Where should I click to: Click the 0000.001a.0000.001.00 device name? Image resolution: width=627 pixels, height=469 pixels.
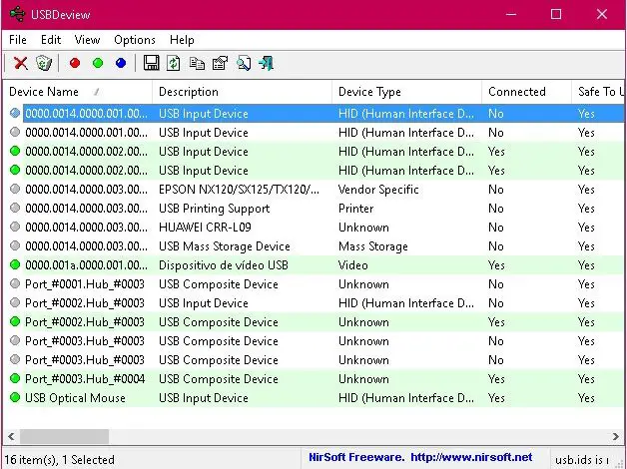[x=86, y=264]
